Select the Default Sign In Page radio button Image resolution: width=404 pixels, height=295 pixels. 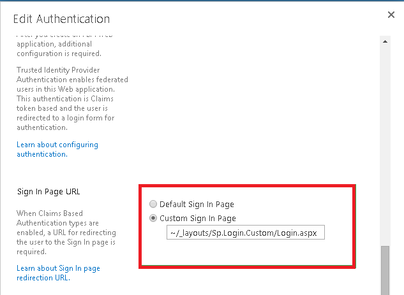[153, 204]
